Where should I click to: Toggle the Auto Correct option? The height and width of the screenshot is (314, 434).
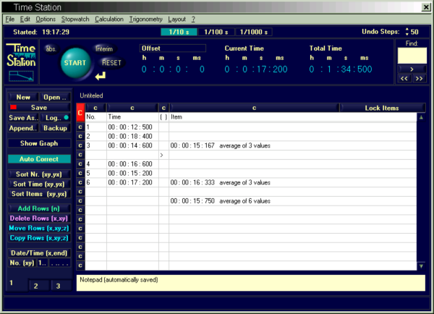click(x=40, y=158)
